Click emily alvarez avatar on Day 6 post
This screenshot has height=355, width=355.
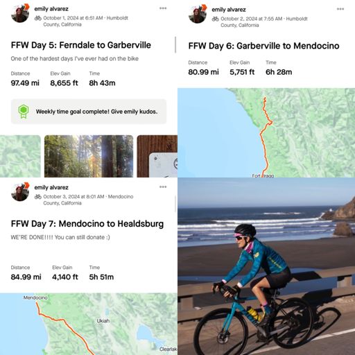coord(198,14)
